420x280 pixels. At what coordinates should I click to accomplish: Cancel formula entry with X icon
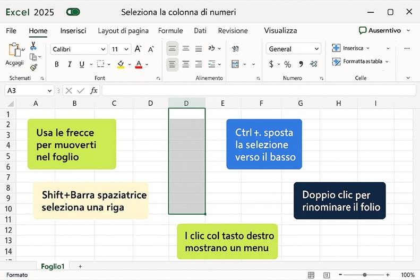[69, 91]
